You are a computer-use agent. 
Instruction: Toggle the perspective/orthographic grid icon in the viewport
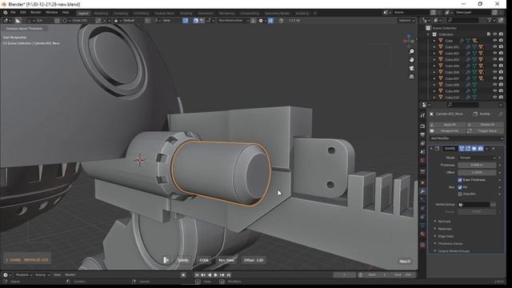click(412, 77)
